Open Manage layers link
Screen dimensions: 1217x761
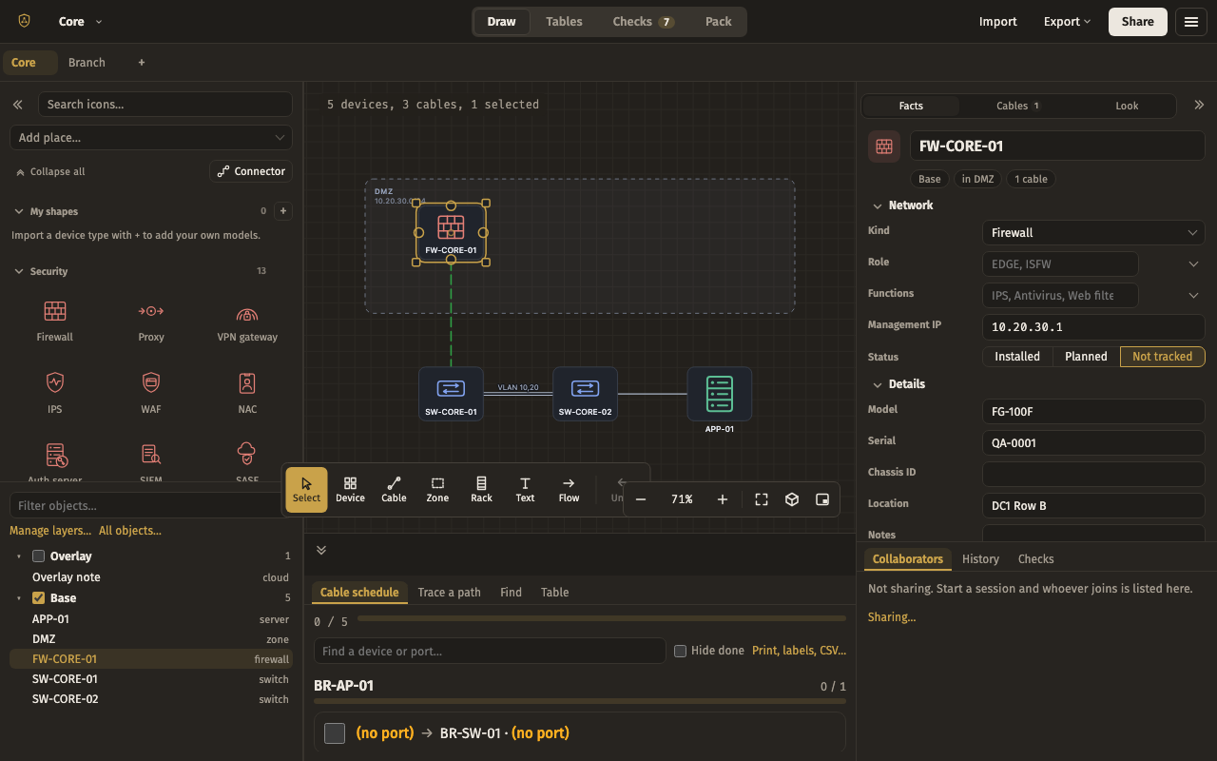[x=50, y=531]
